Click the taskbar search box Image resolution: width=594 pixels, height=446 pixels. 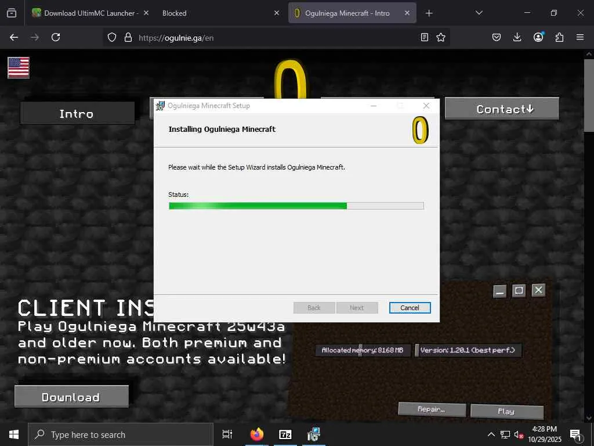(x=121, y=434)
